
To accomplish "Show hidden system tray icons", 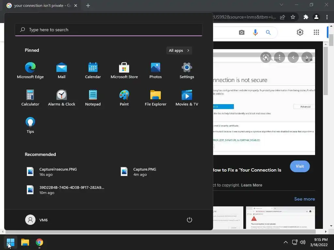I will click(286, 242).
